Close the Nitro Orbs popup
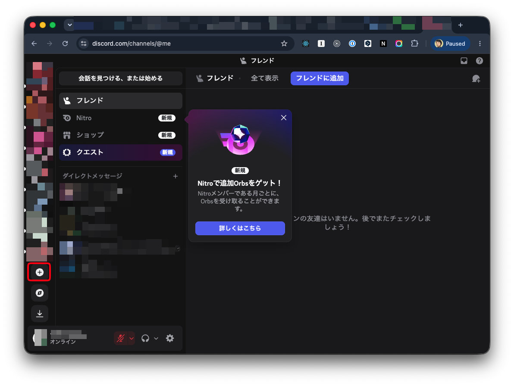 click(284, 118)
